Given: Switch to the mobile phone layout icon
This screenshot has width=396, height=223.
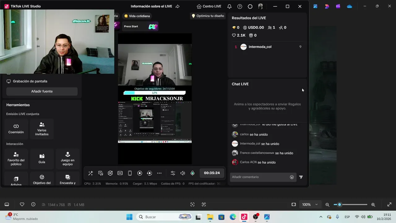Looking at the screenshot, I should (130, 173).
